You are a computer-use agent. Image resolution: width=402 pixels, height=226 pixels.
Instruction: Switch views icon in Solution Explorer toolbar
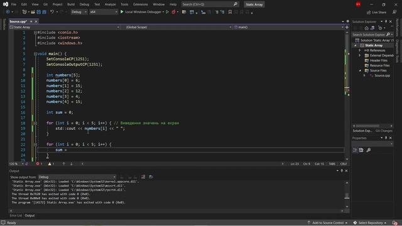[372, 28]
